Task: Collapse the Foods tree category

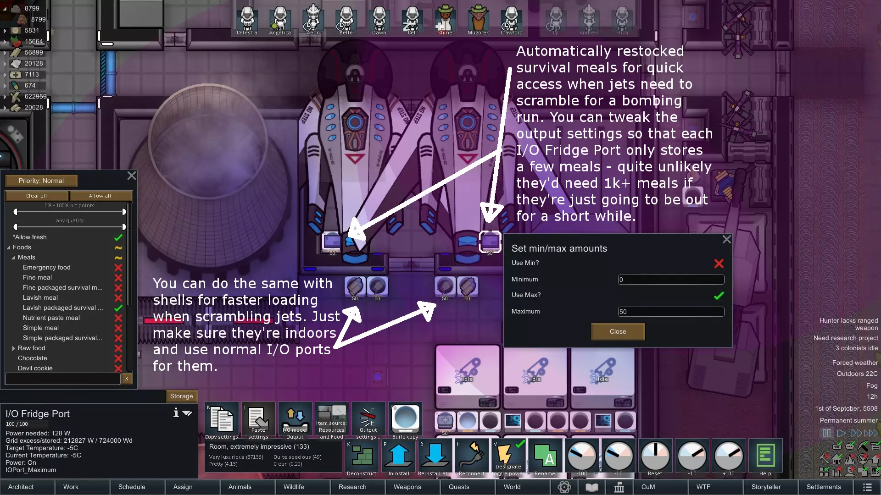Action: click(9, 247)
